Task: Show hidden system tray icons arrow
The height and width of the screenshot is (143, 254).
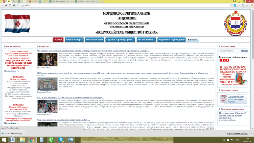Action: click(220, 140)
